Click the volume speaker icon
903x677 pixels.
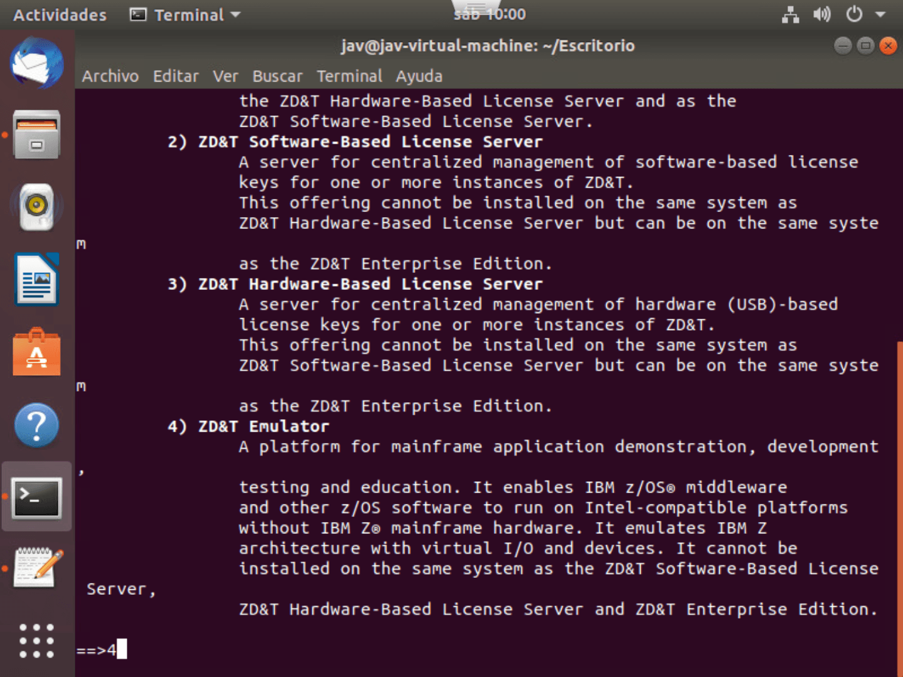[x=821, y=14]
